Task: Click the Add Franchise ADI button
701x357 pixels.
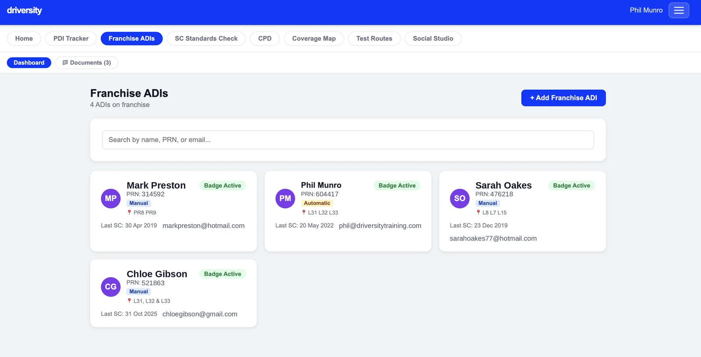Action: [x=563, y=98]
